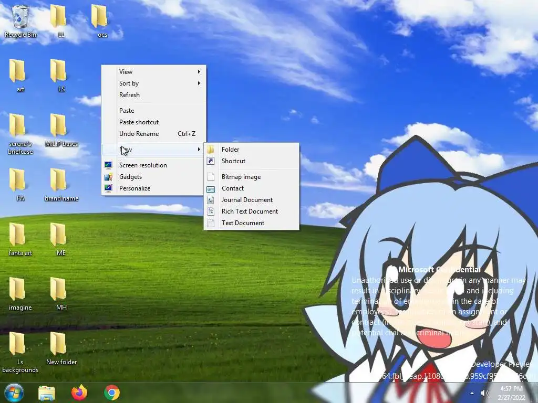
Task: Expand the Sort by submenu
Action: point(154,83)
